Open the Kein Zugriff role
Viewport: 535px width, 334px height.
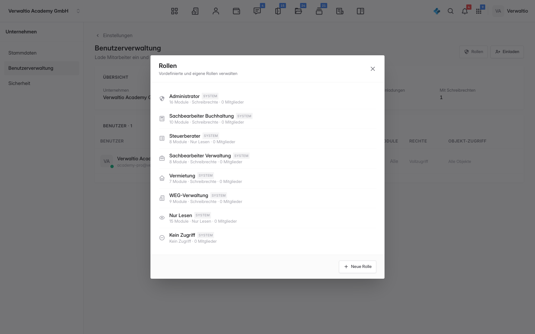[267, 238]
